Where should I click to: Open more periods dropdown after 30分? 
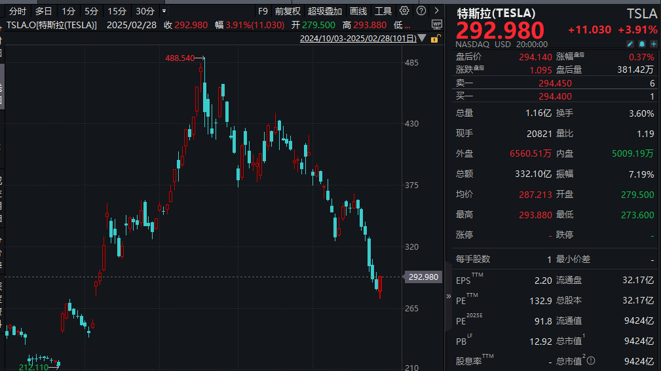tap(164, 11)
